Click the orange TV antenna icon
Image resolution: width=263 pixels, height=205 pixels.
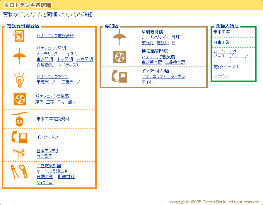(19, 154)
